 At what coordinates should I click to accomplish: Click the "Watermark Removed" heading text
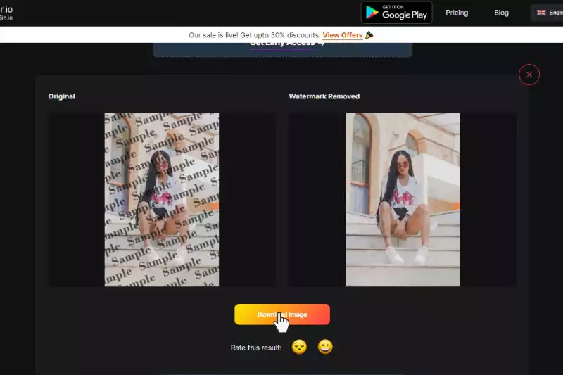pos(324,96)
